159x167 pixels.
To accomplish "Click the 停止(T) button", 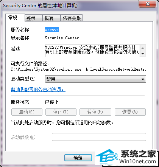I will [61, 112].
